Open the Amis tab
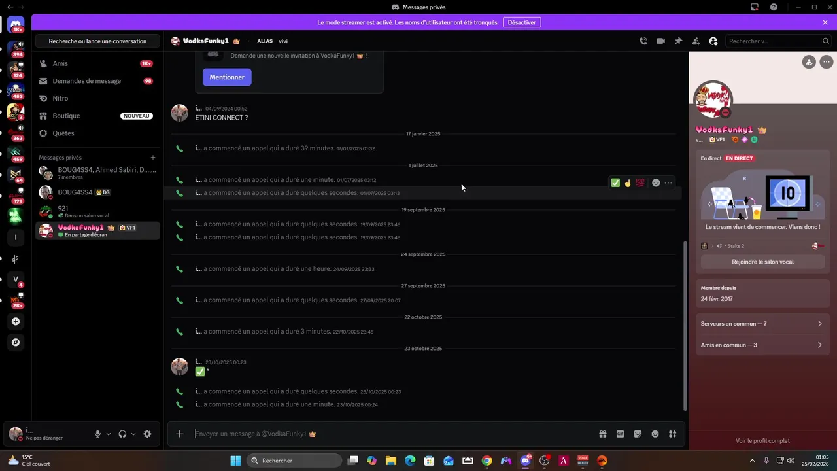The image size is (837, 471). [x=97, y=63]
